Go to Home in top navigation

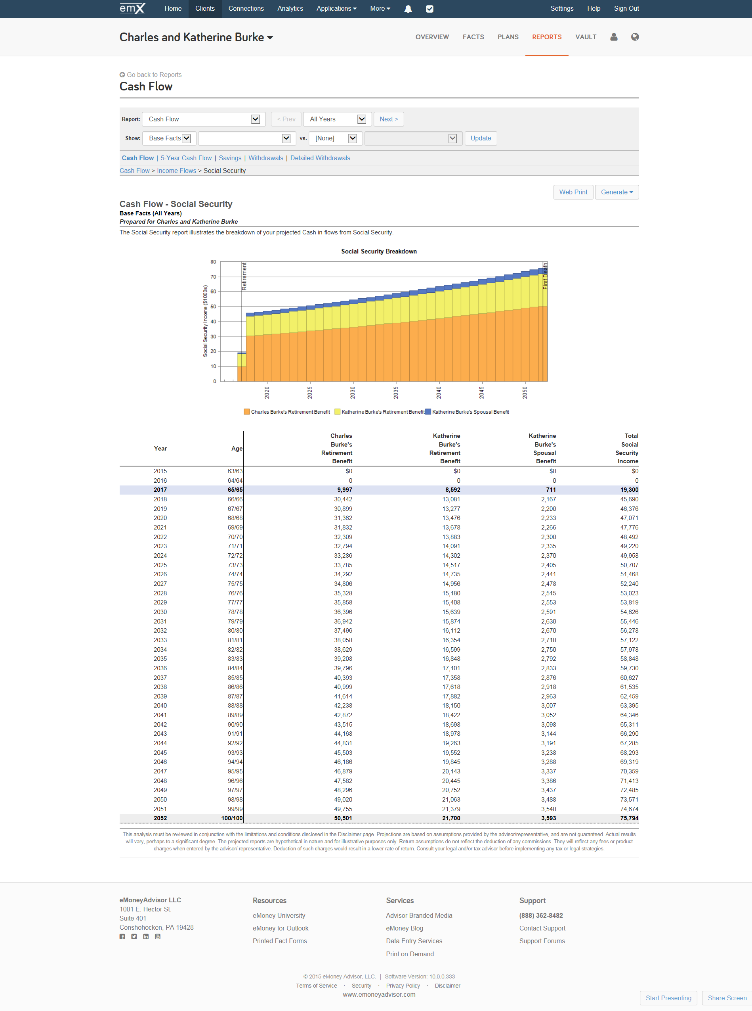pyautogui.click(x=173, y=9)
